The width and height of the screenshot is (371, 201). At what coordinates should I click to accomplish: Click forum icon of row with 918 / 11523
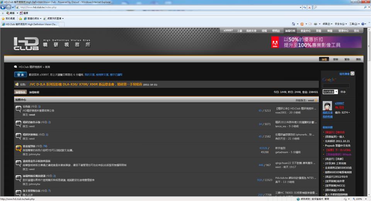(x=18, y=178)
